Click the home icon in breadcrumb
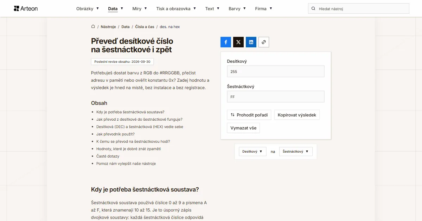 93,27
